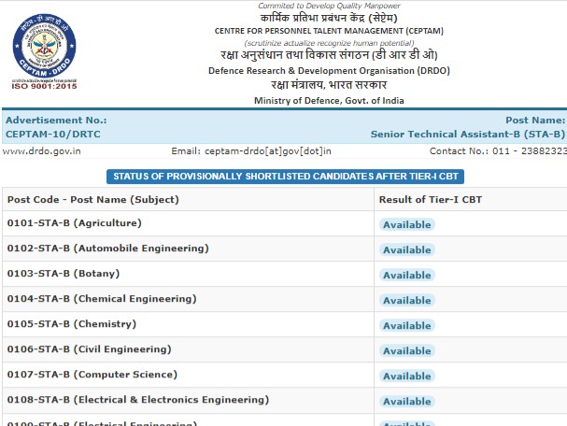
Task: Click the 'Advertisement No.:' label
Action: point(56,121)
